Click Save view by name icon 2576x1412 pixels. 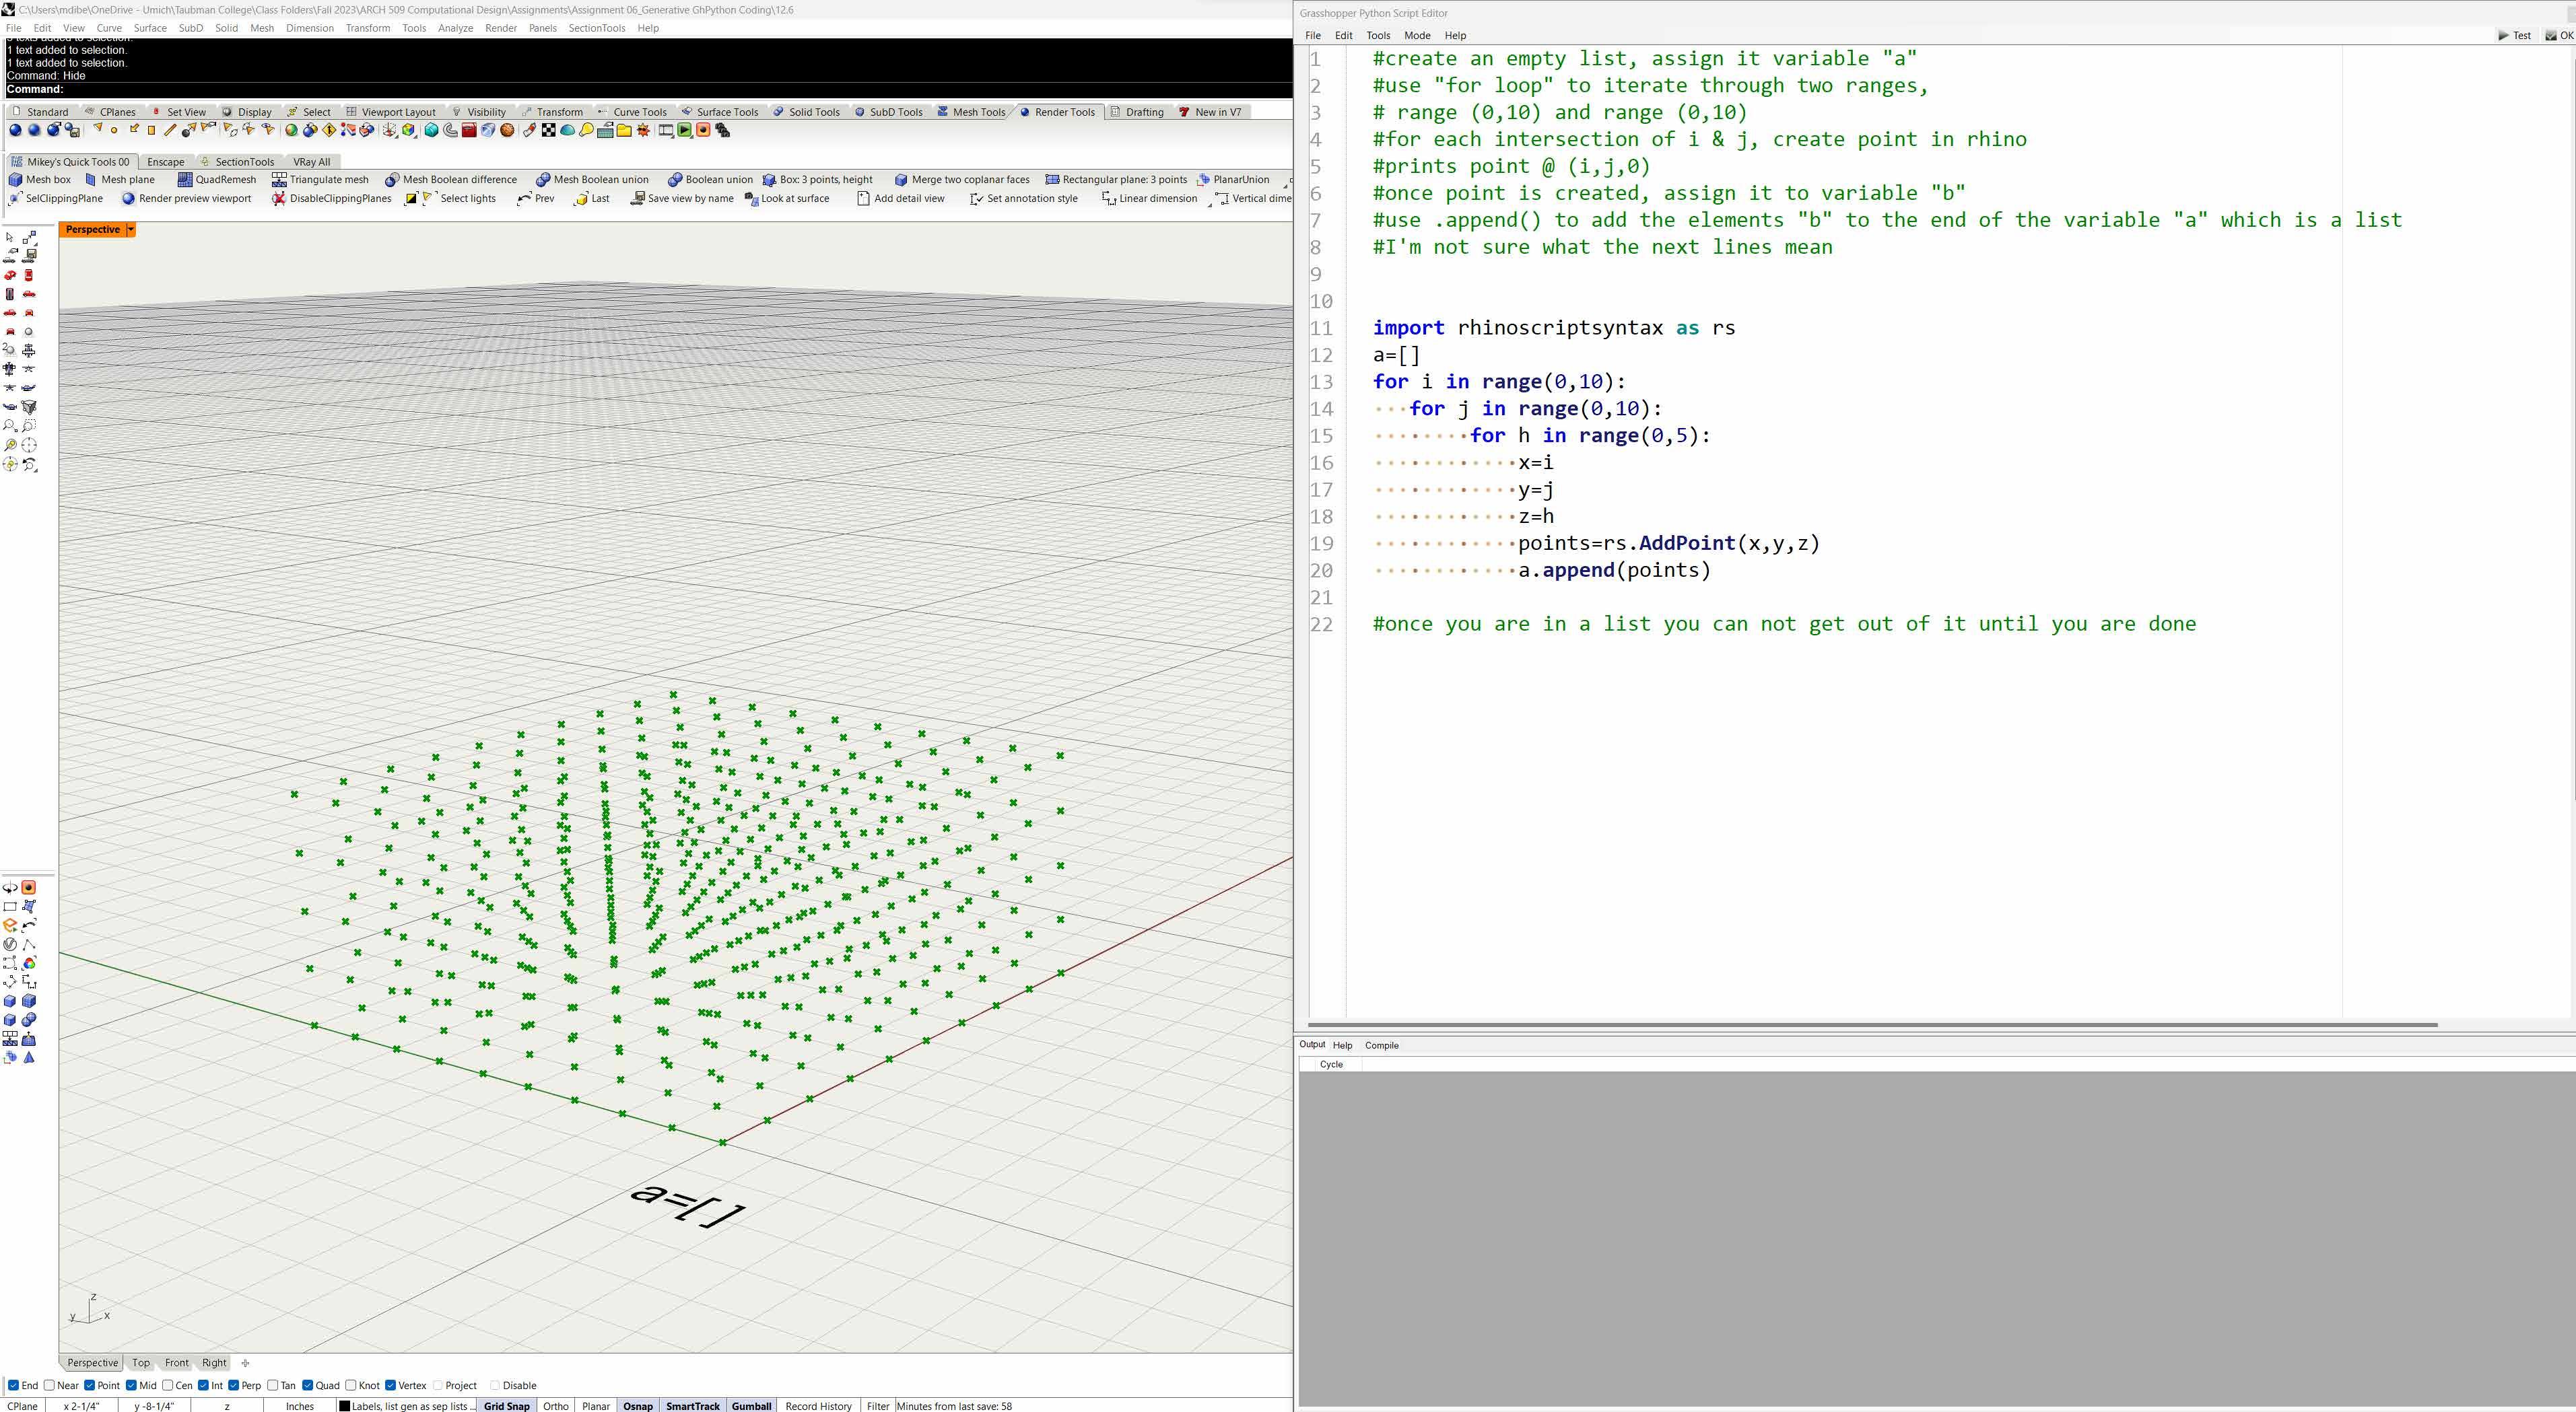click(x=637, y=199)
